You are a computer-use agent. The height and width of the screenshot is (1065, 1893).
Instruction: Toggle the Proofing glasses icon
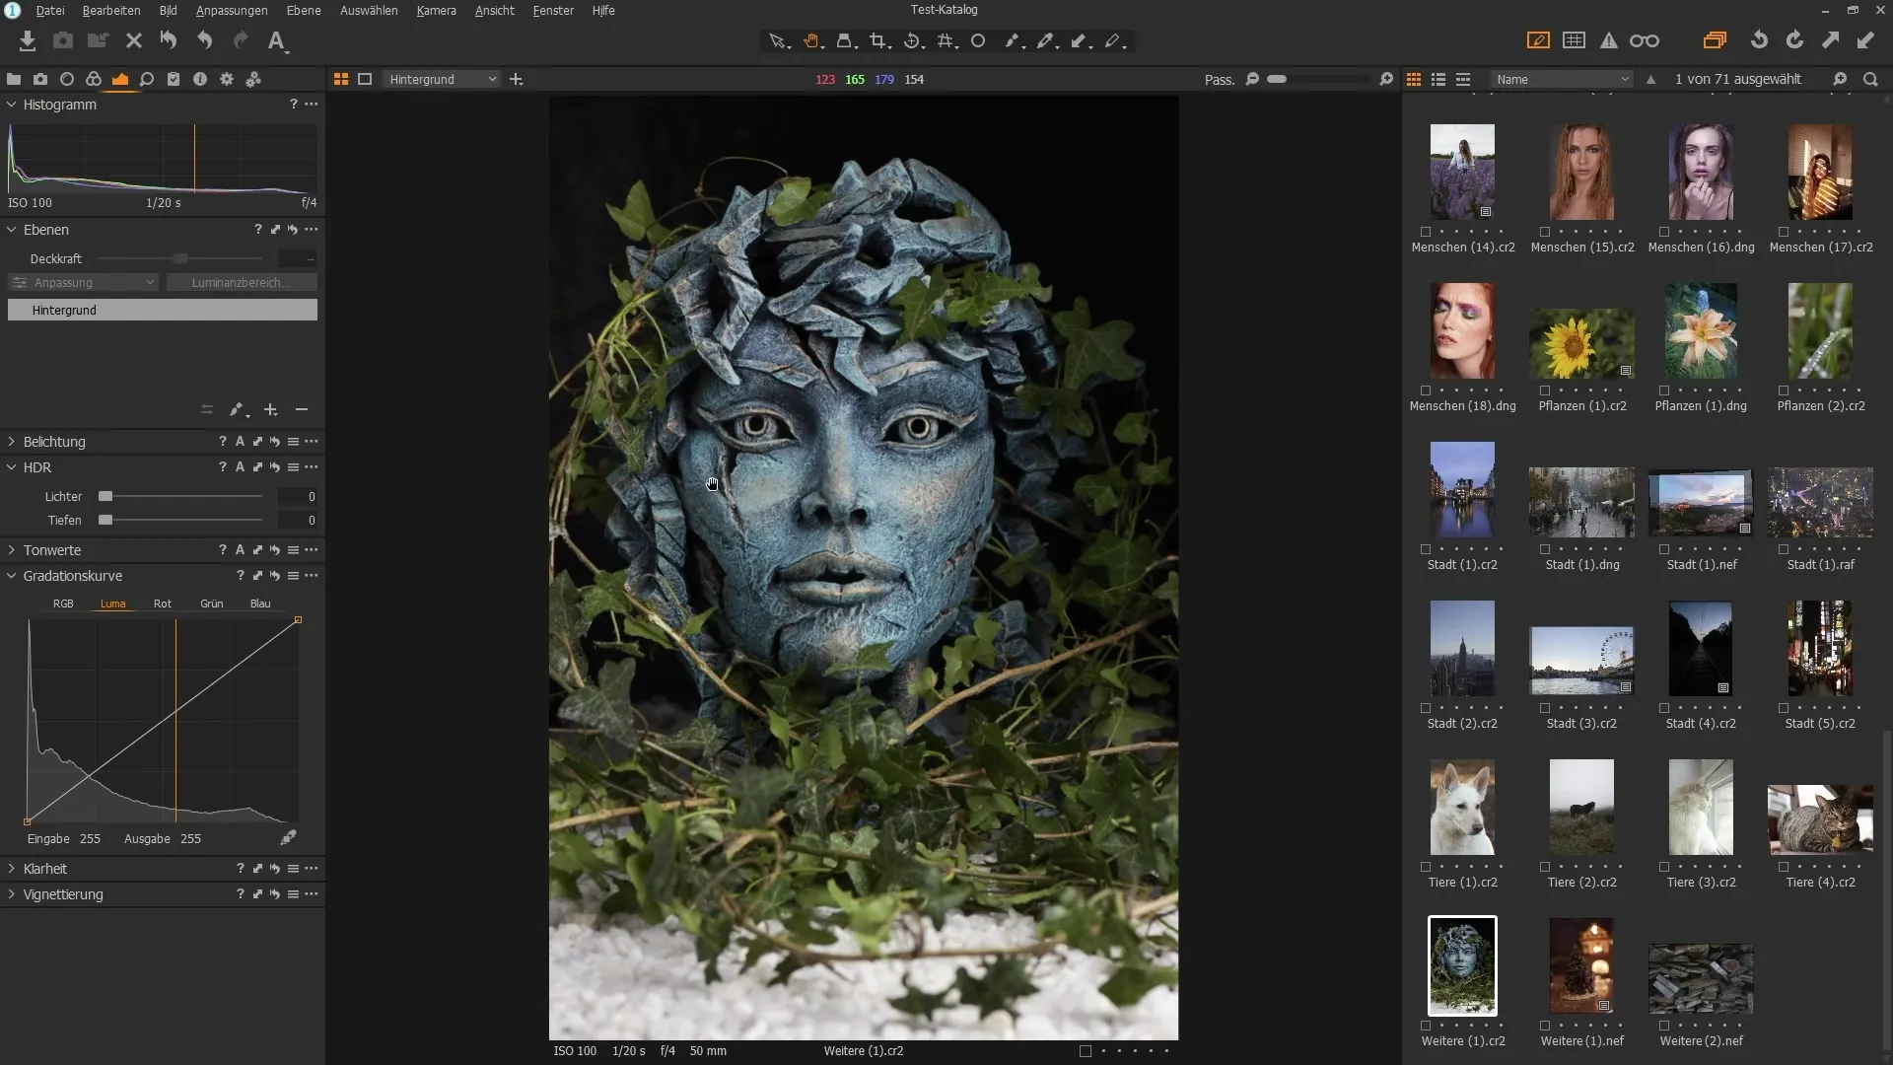[1645, 40]
